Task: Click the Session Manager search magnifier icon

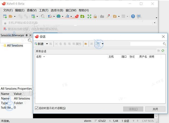Action: pyautogui.click(x=30, y=40)
